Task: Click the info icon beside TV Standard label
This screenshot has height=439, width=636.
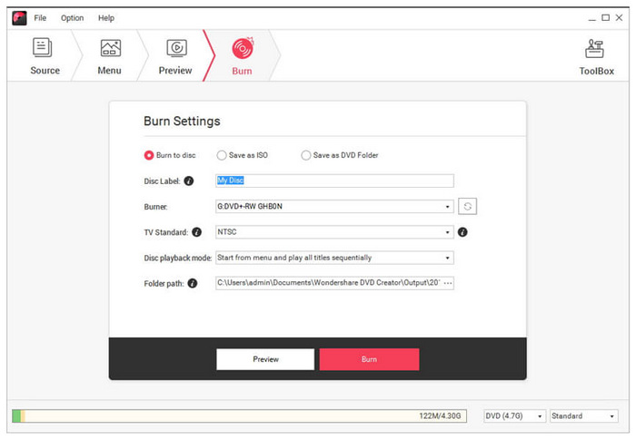Action: 196,232
